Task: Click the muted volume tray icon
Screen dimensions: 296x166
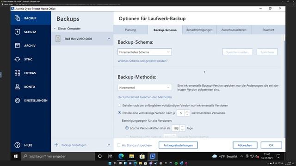Action: coord(257,156)
